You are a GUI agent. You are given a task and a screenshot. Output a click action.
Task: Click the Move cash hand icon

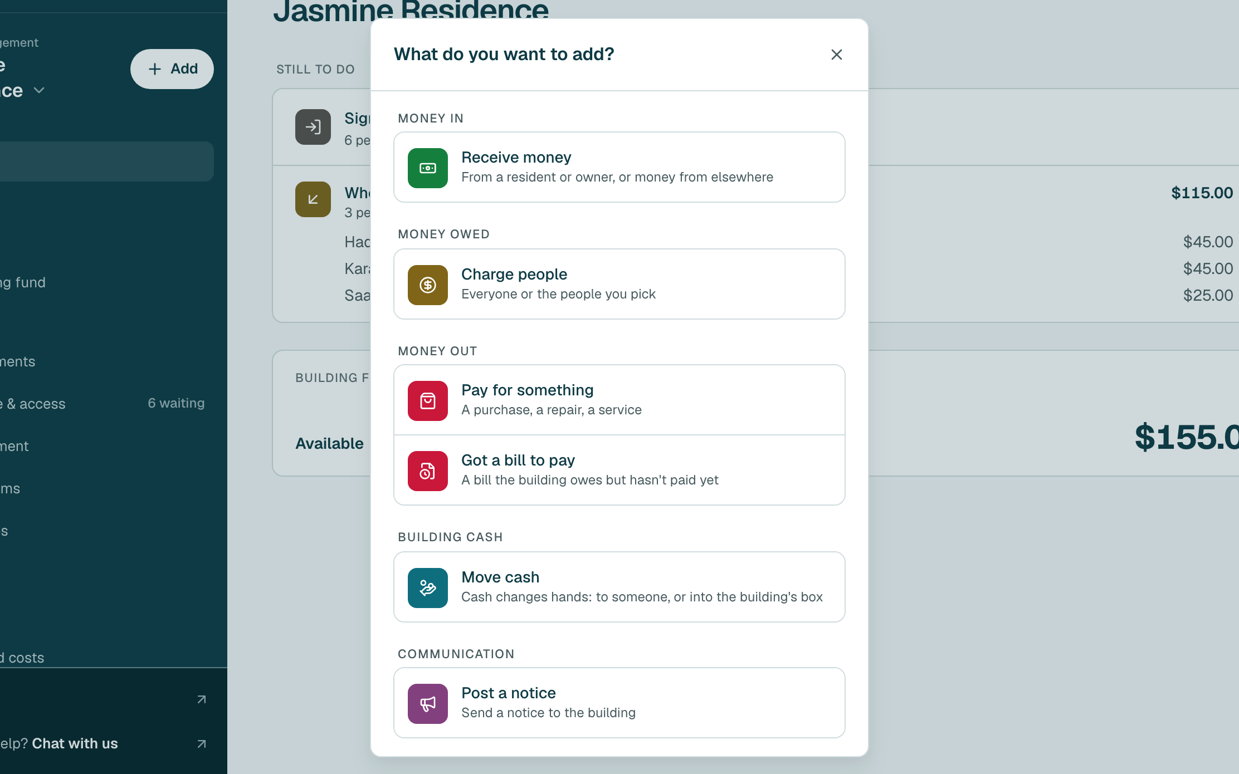pyautogui.click(x=427, y=587)
